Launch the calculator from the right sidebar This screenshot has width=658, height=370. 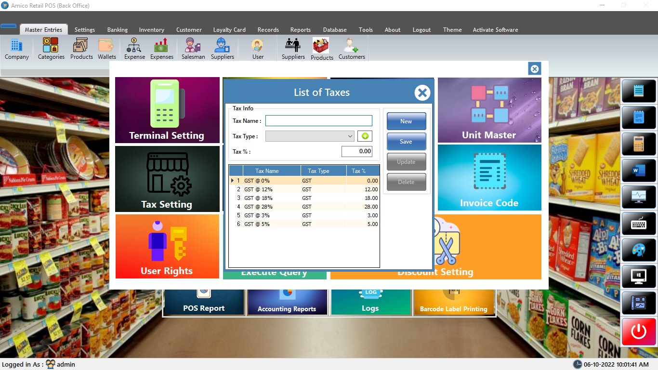click(x=639, y=144)
